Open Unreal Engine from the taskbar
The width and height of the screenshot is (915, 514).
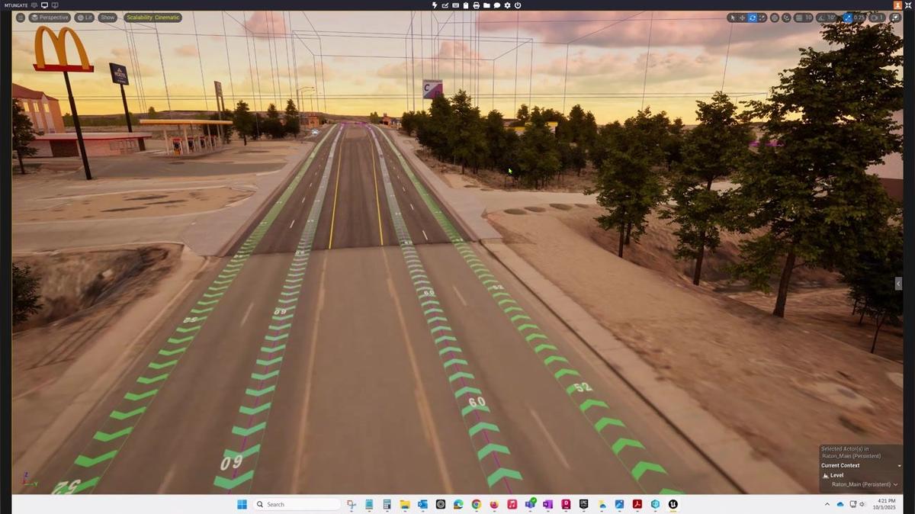[673, 504]
